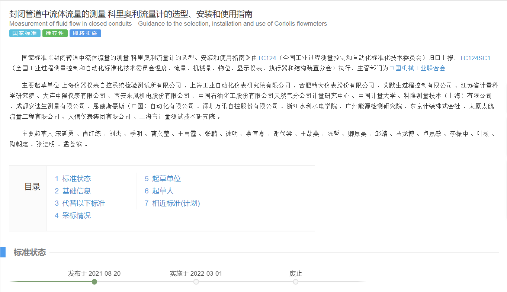
Task: Open the TC124SC1 subcommittee link
Action: [x=475, y=58]
